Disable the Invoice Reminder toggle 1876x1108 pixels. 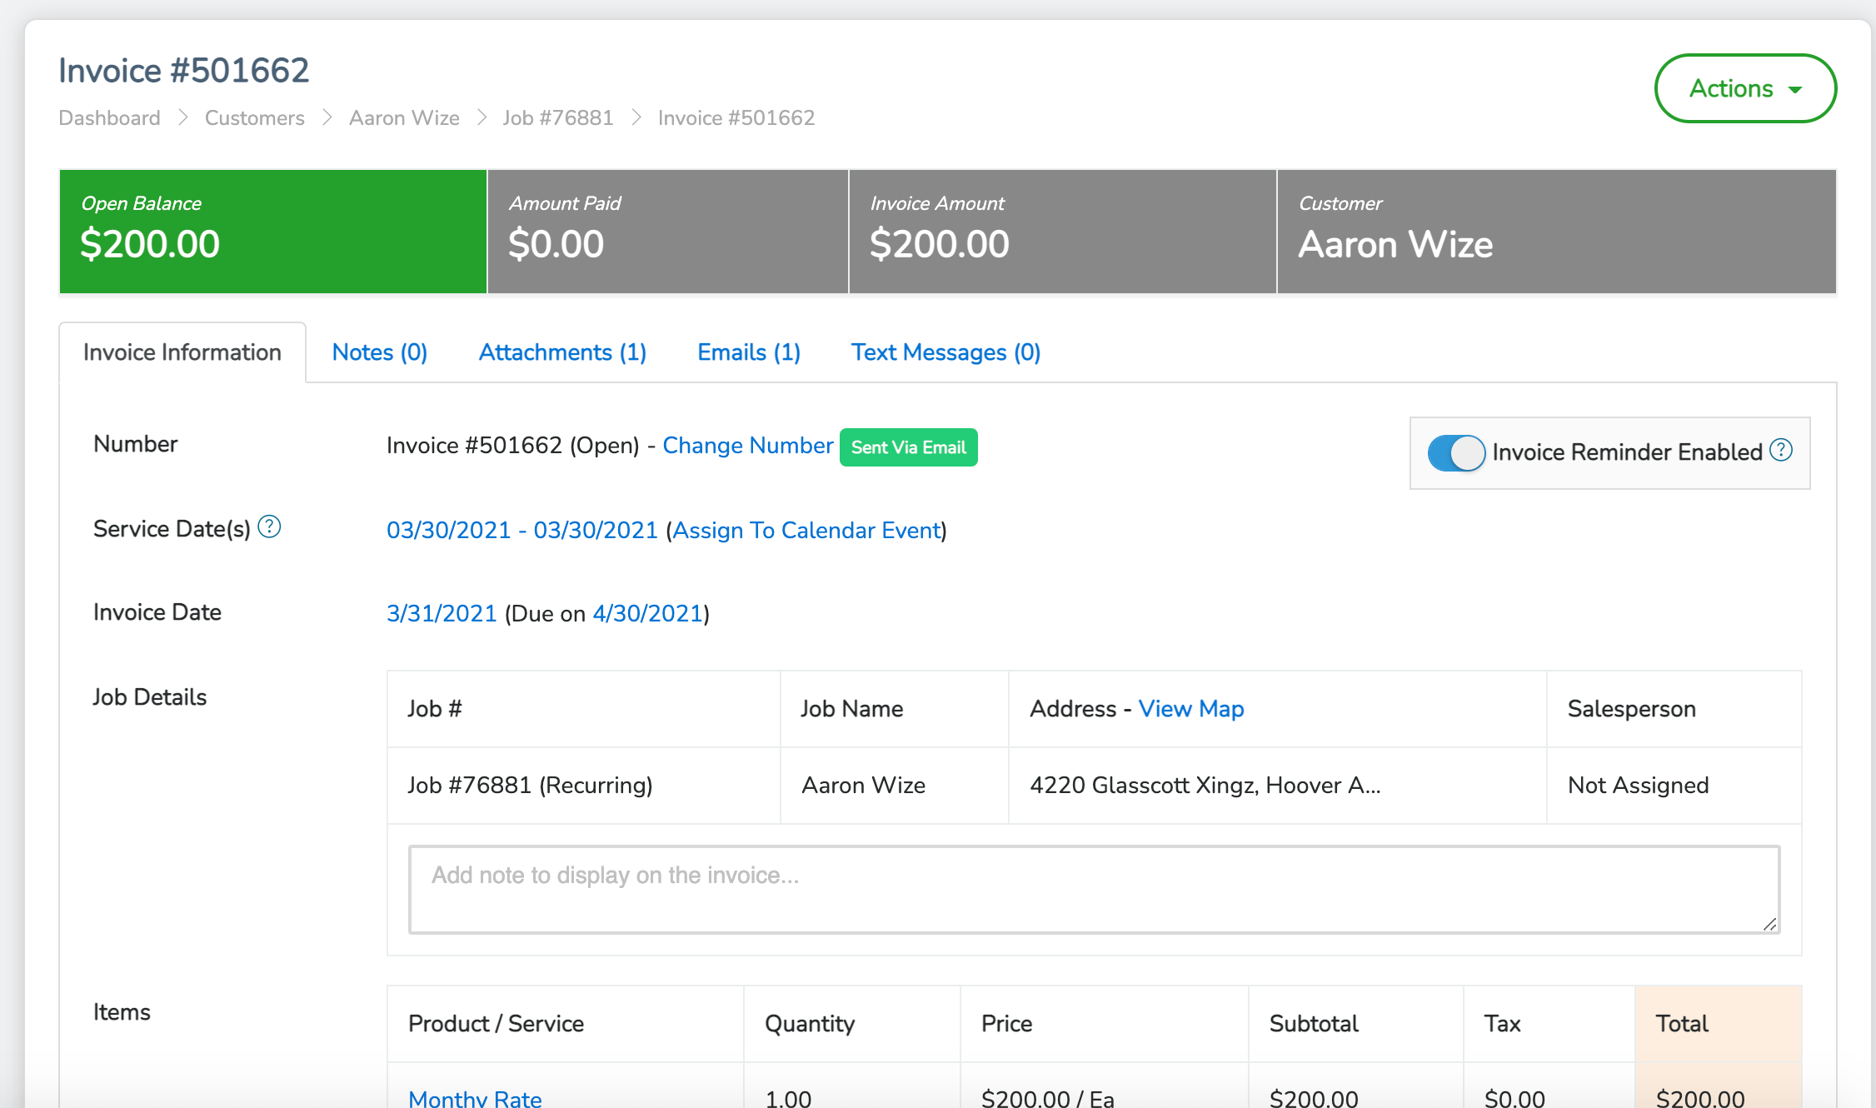tap(1456, 453)
